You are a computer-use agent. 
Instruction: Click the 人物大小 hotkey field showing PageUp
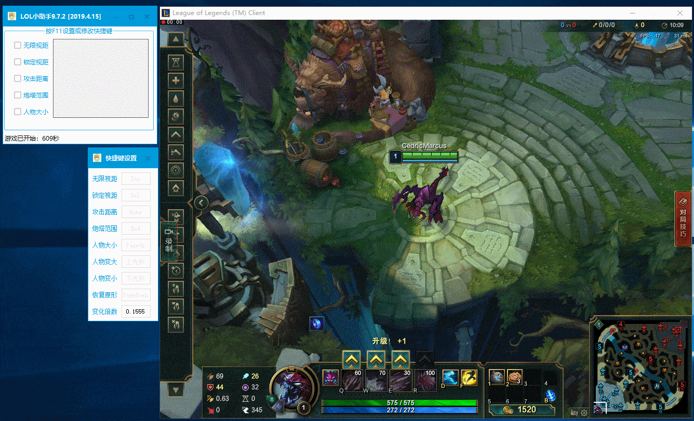click(x=136, y=245)
